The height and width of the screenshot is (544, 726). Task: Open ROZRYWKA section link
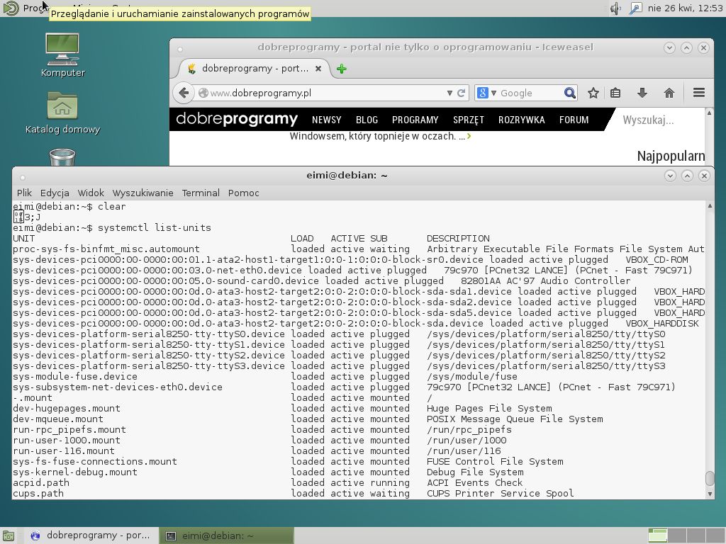pos(521,120)
